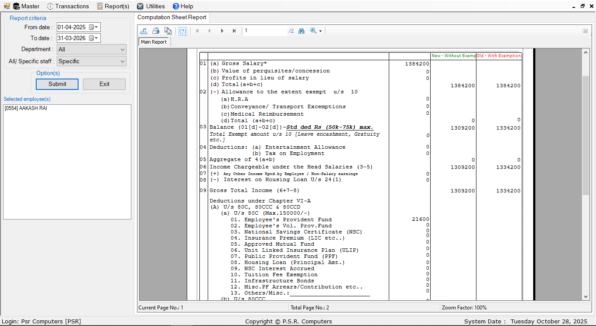This screenshot has height=326, width=596.
Task: Click the Export Report icon
Action: 144,31
